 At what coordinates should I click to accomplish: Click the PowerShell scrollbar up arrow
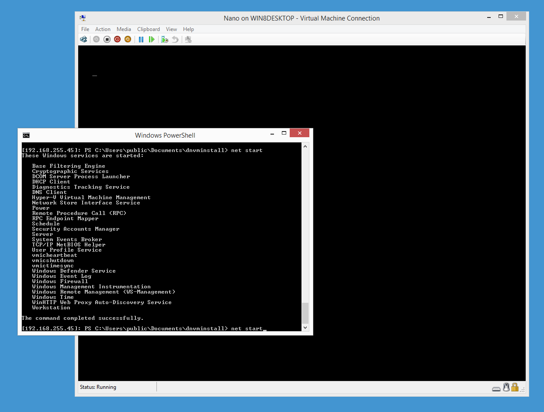click(305, 147)
